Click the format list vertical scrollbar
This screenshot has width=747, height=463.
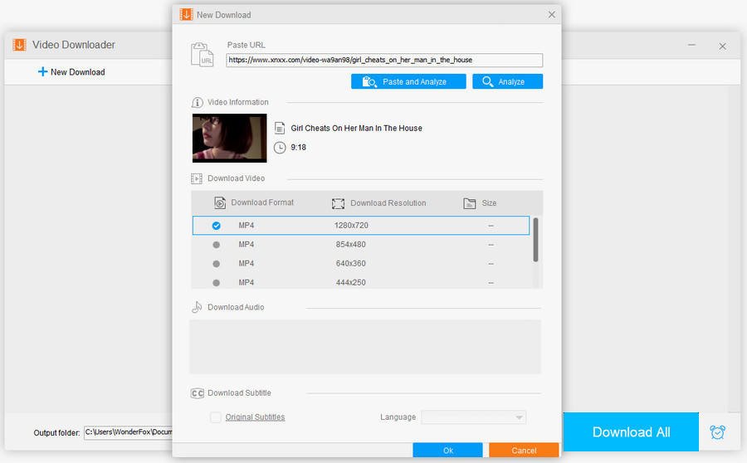point(535,240)
